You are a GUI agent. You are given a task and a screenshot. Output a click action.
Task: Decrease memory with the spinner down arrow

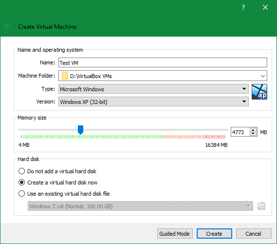(x=253, y=134)
